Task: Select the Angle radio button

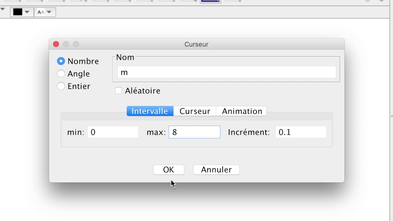Action: 61,74
